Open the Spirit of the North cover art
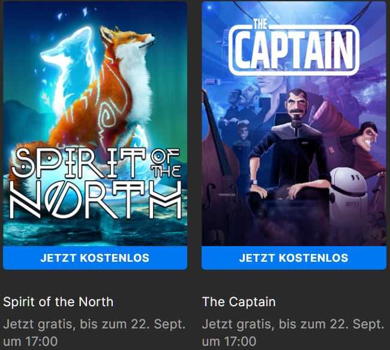 [x=95, y=124]
